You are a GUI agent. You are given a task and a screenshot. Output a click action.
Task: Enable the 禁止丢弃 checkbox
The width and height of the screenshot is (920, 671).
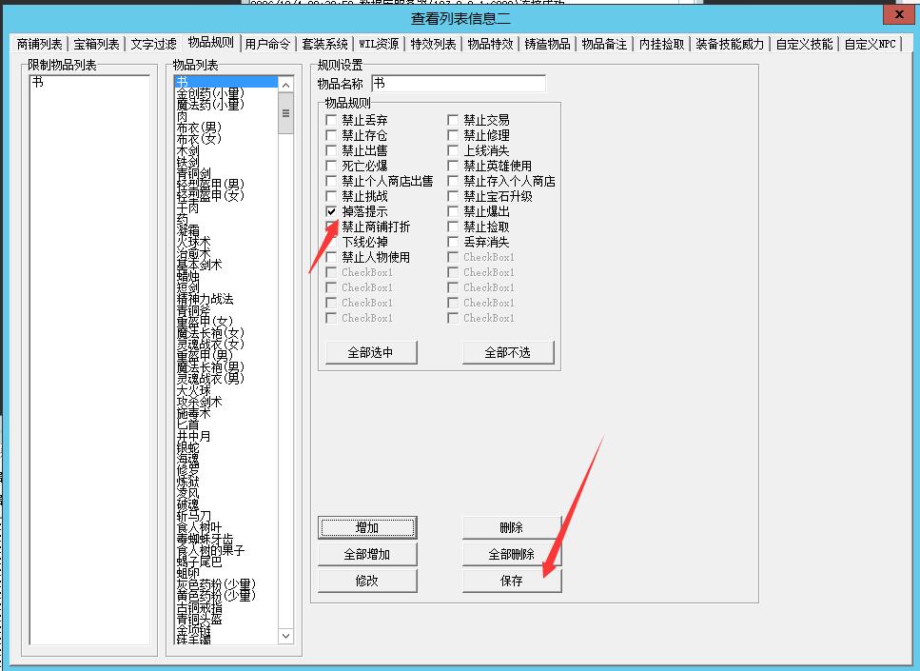coord(331,120)
